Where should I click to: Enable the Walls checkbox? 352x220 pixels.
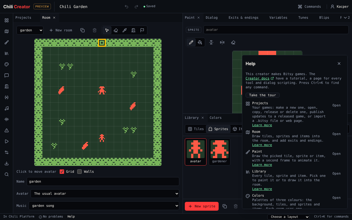(79, 172)
